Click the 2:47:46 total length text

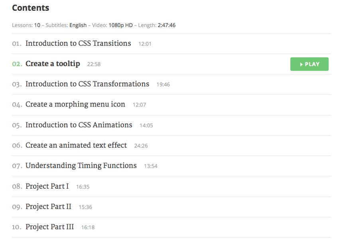pyautogui.click(x=167, y=25)
